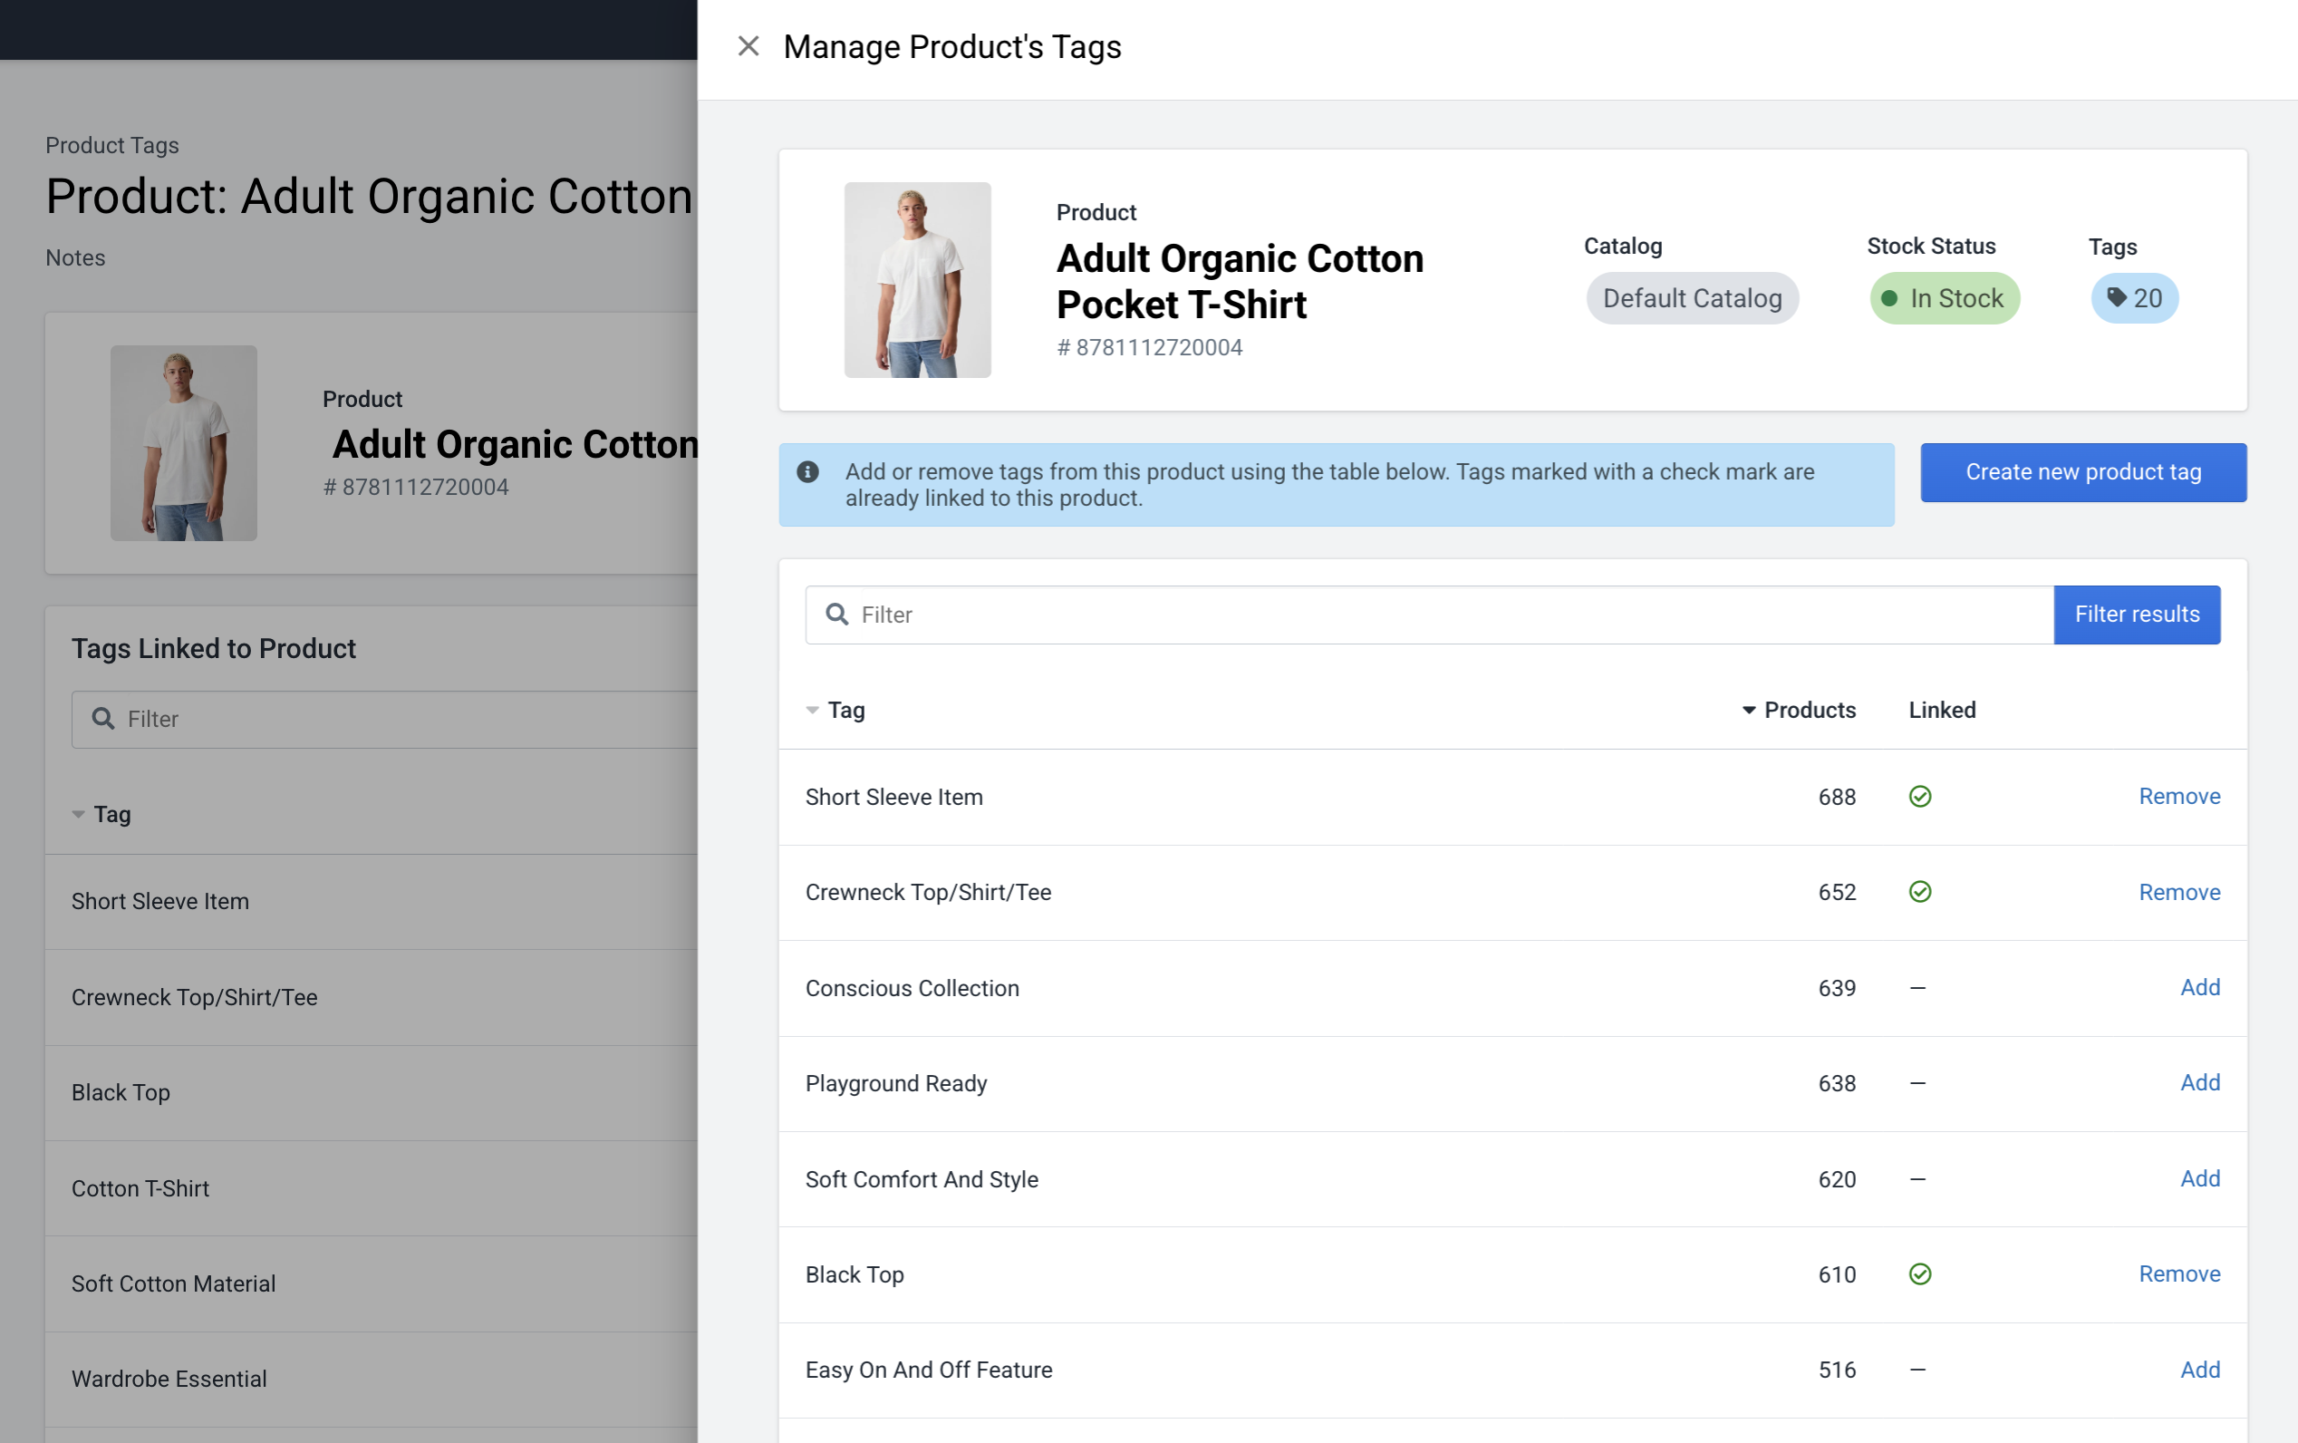Screen dimensions: 2298x1443
Task: Click the tag icon on the Tags 20 badge
Action: tap(2117, 298)
